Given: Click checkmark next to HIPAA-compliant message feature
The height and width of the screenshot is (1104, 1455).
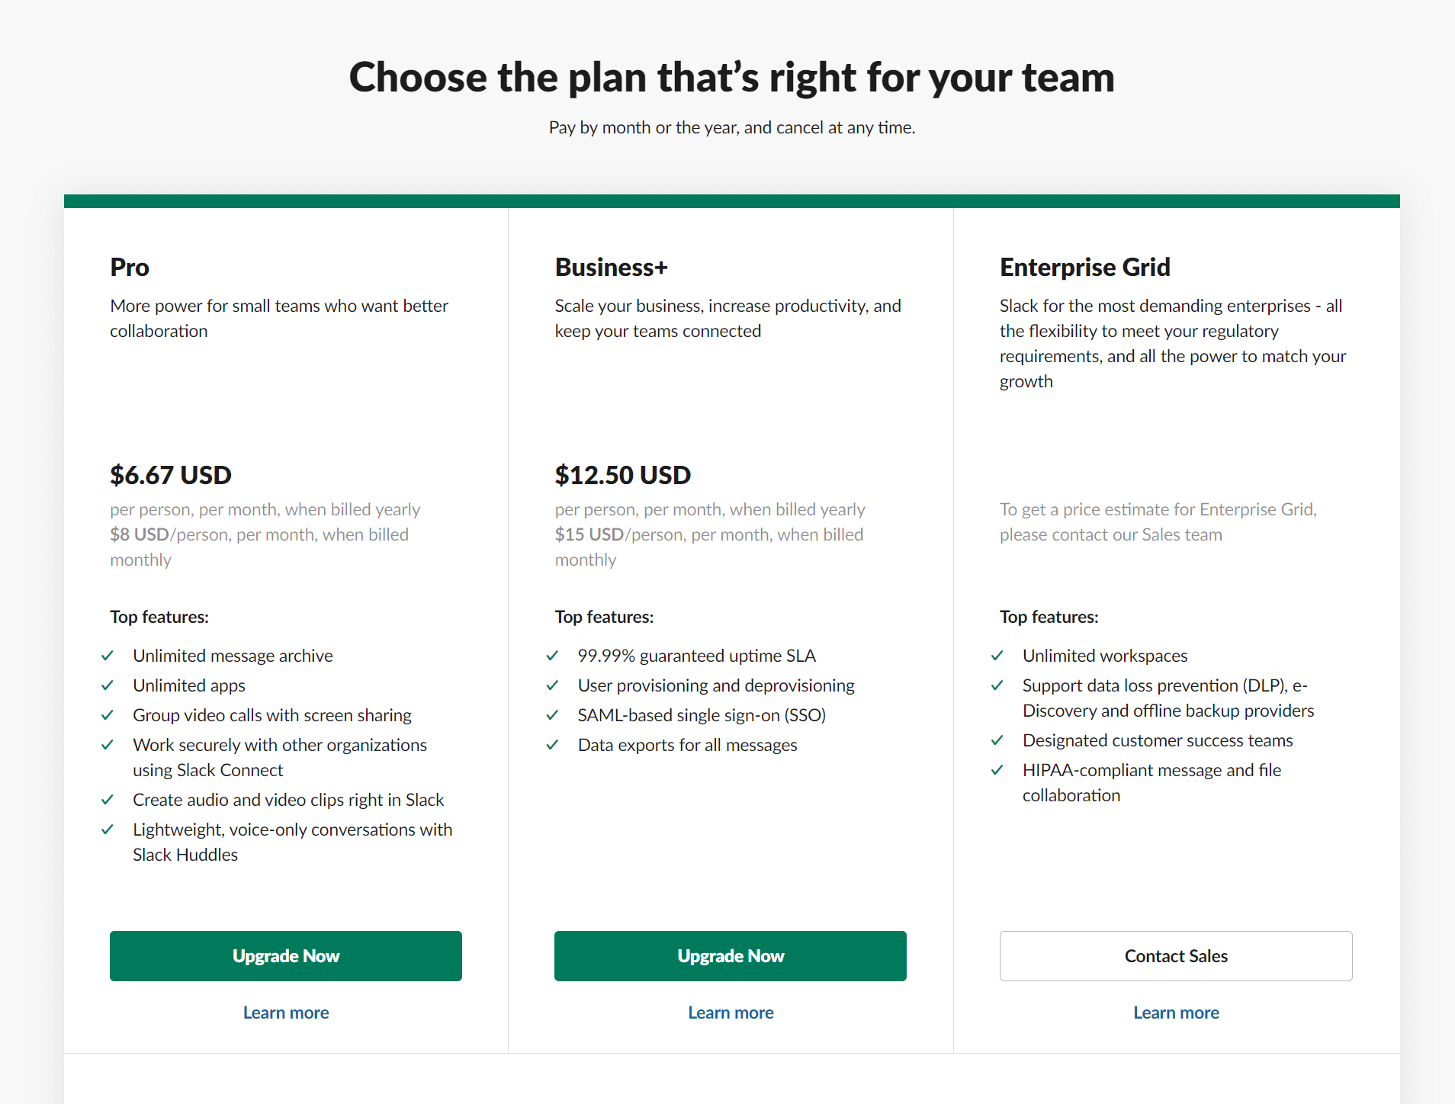Looking at the screenshot, I should point(997,770).
